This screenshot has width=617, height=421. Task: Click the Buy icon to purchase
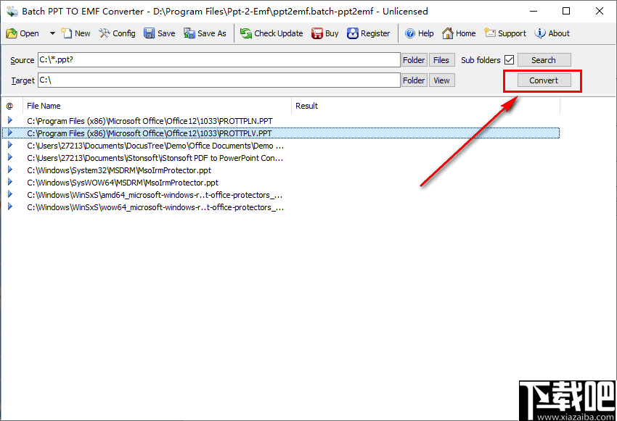[x=324, y=33]
